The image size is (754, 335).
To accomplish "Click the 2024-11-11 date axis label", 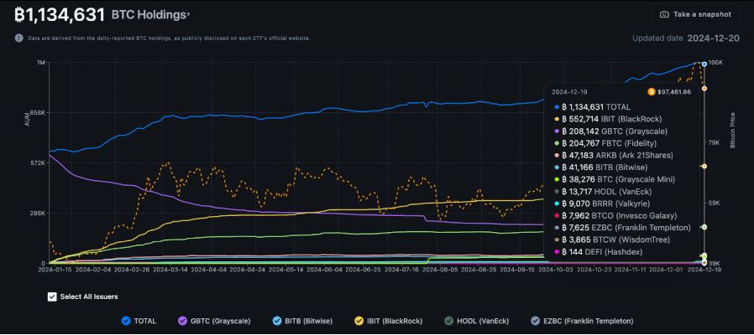I will coord(631,270).
